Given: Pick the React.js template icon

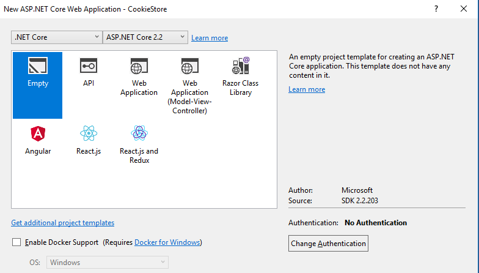Looking at the screenshot, I should (89, 133).
